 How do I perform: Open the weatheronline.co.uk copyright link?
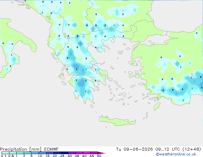pyautogui.click(x=176, y=154)
